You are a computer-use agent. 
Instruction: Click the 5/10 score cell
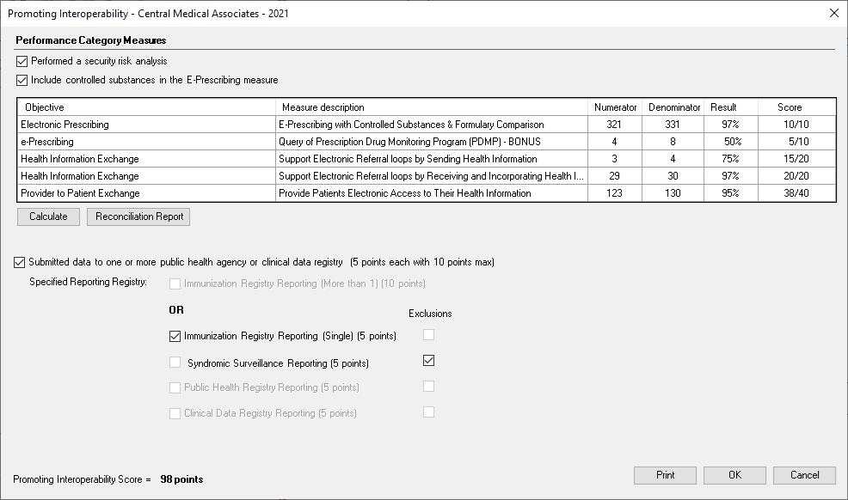point(797,142)
